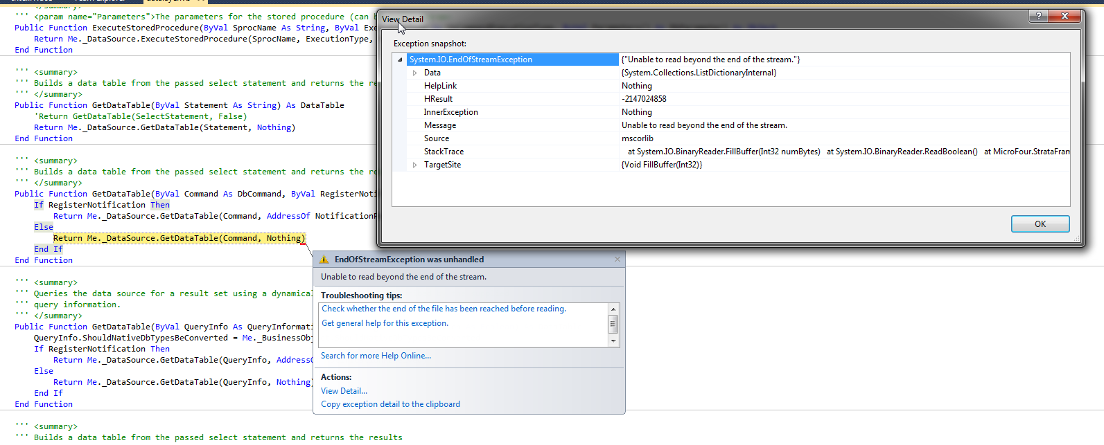Click the troubleshooting tips scroll up arrow
The image size is (1104, 445).
(x=613, y=309)
